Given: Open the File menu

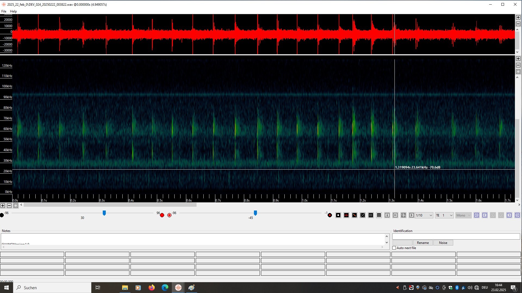Looking at the screenshot, I should pos(4,11).
